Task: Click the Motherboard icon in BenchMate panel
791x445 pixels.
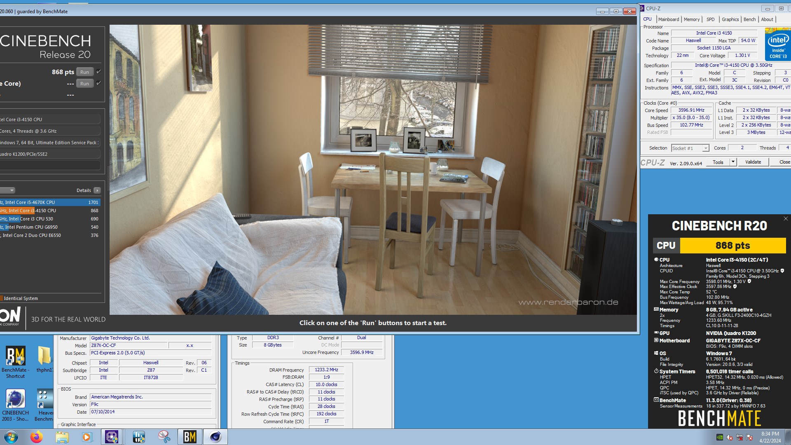Action: point(656,340)
